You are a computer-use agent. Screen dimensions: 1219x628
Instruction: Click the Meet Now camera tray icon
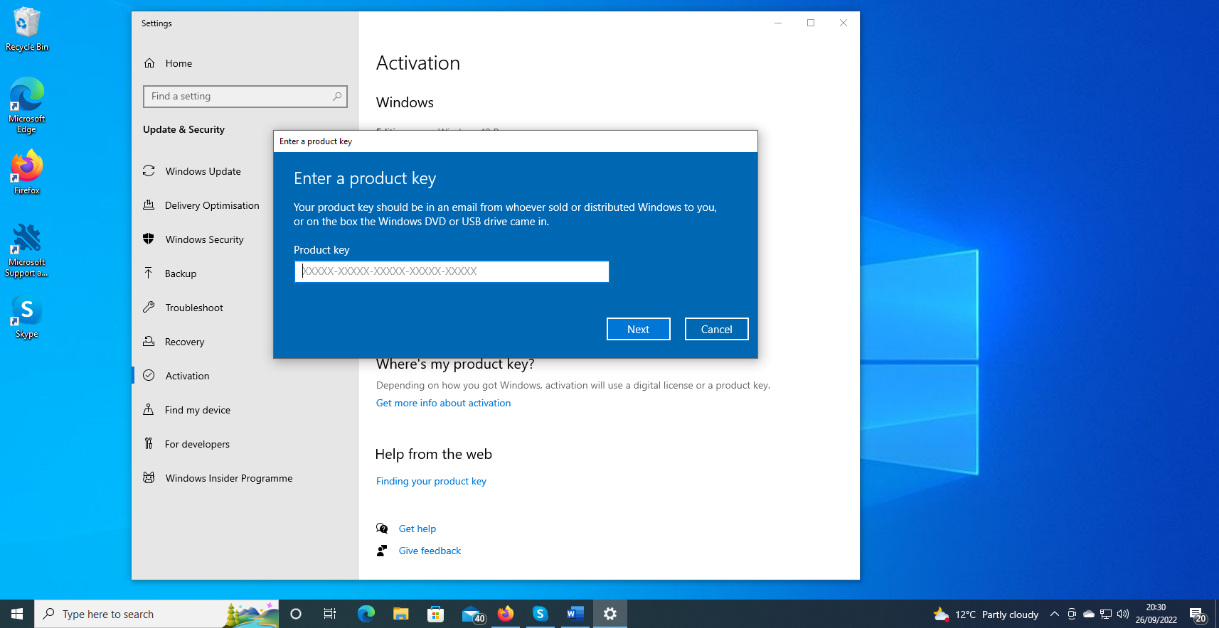(x=1072, y=615)
